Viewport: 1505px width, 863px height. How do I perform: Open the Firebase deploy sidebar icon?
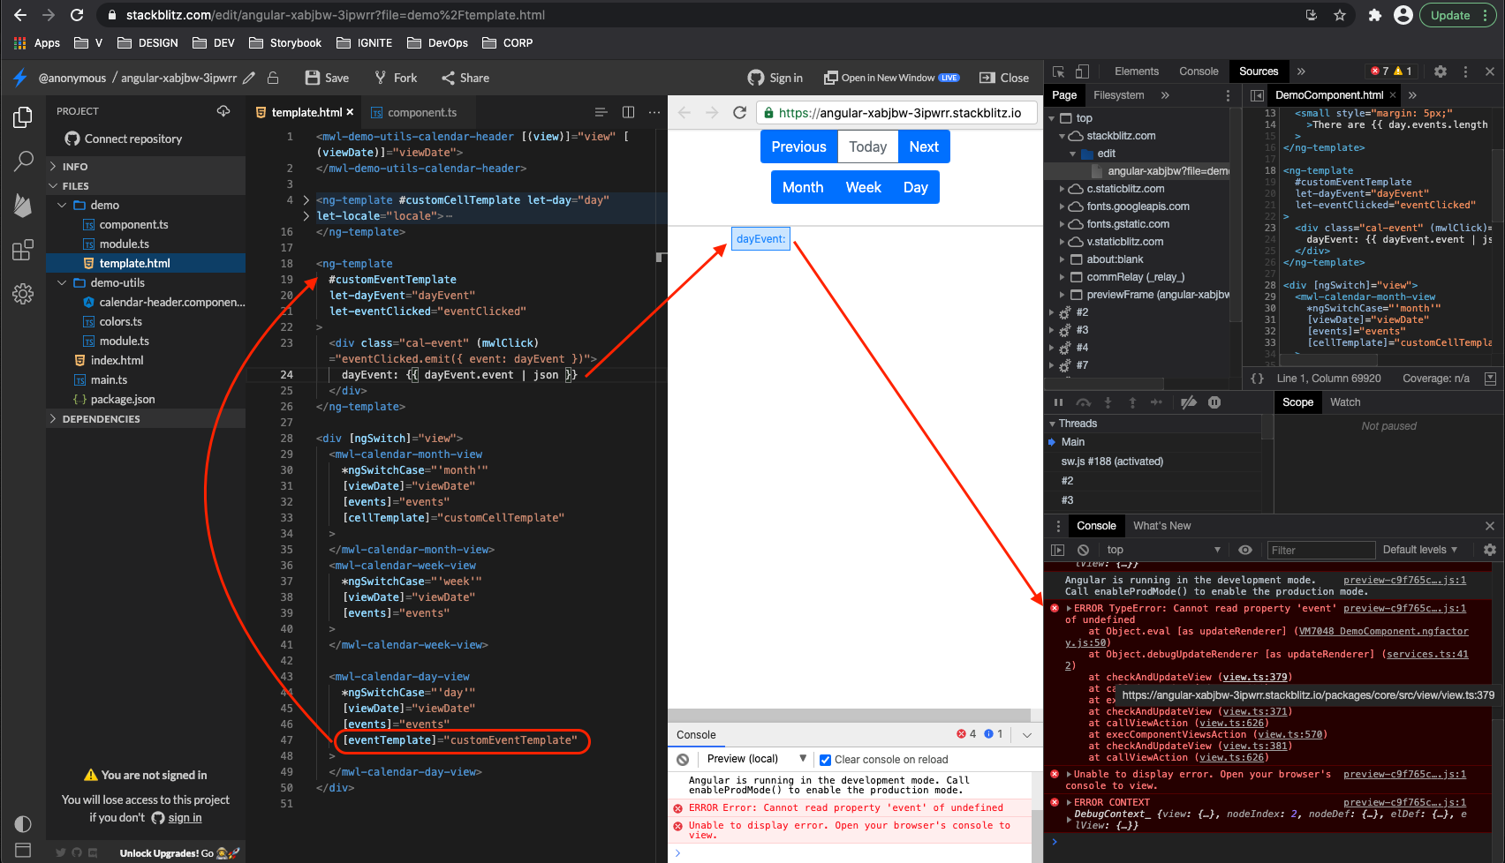23,205
